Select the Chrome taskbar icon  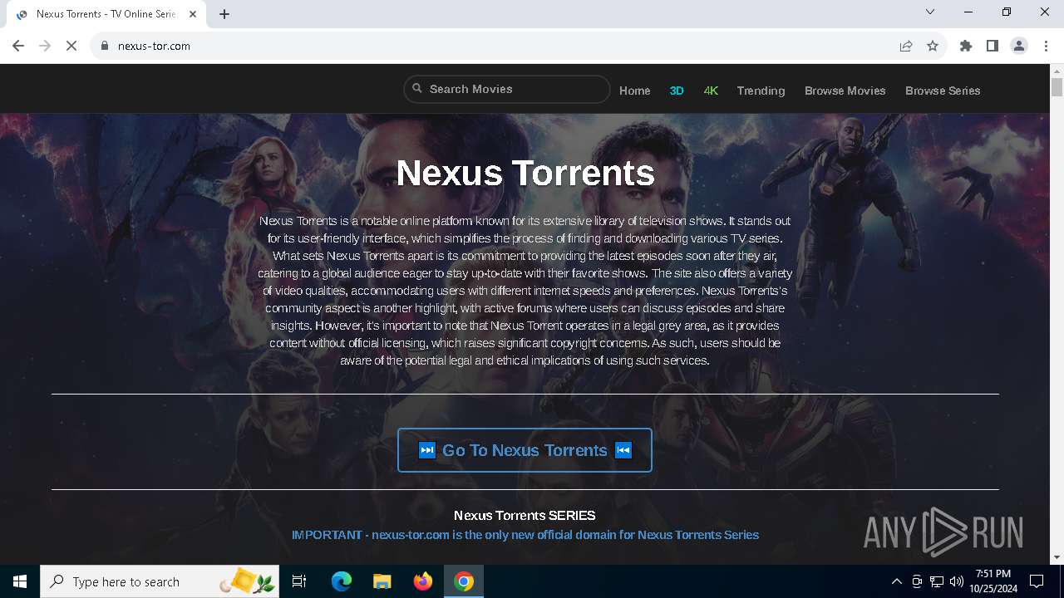point(464,581)
